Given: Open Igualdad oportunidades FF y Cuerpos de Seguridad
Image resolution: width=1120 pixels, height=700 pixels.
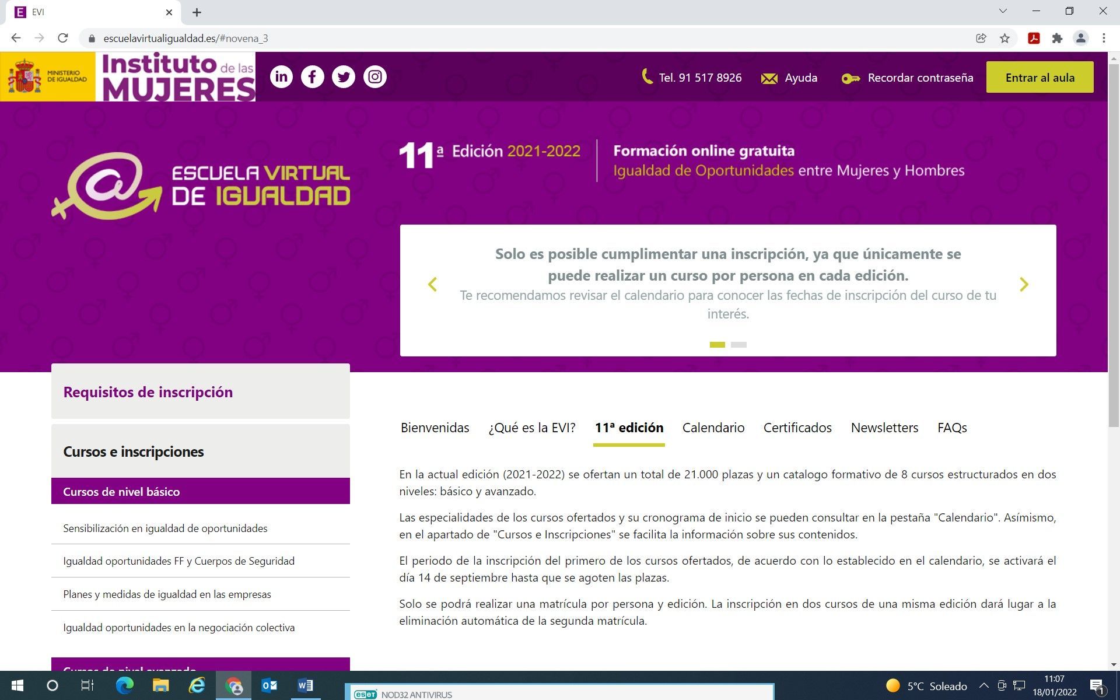Looking at the screenshot, I should (178, 561).
